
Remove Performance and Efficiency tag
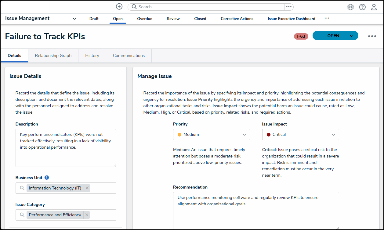pyautogui.click(x=87, y=215)
